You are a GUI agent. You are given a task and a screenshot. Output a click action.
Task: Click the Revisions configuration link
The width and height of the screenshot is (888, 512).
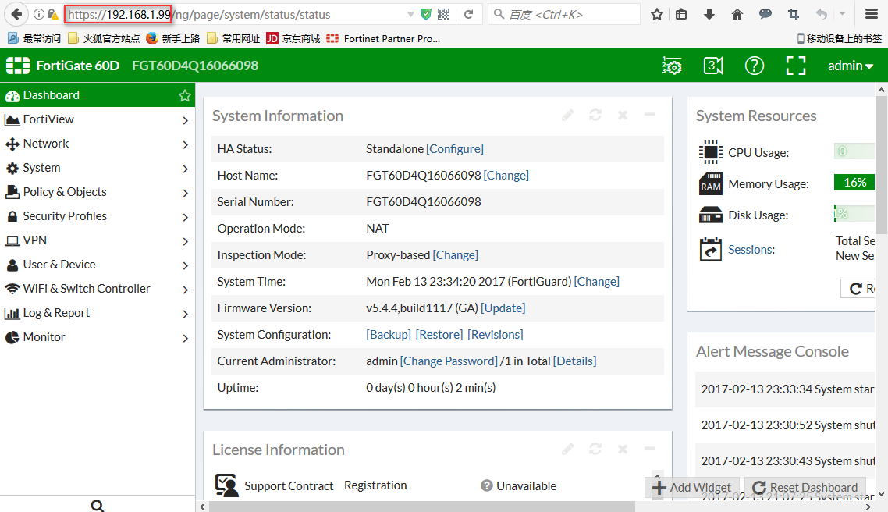pos(496,335)
